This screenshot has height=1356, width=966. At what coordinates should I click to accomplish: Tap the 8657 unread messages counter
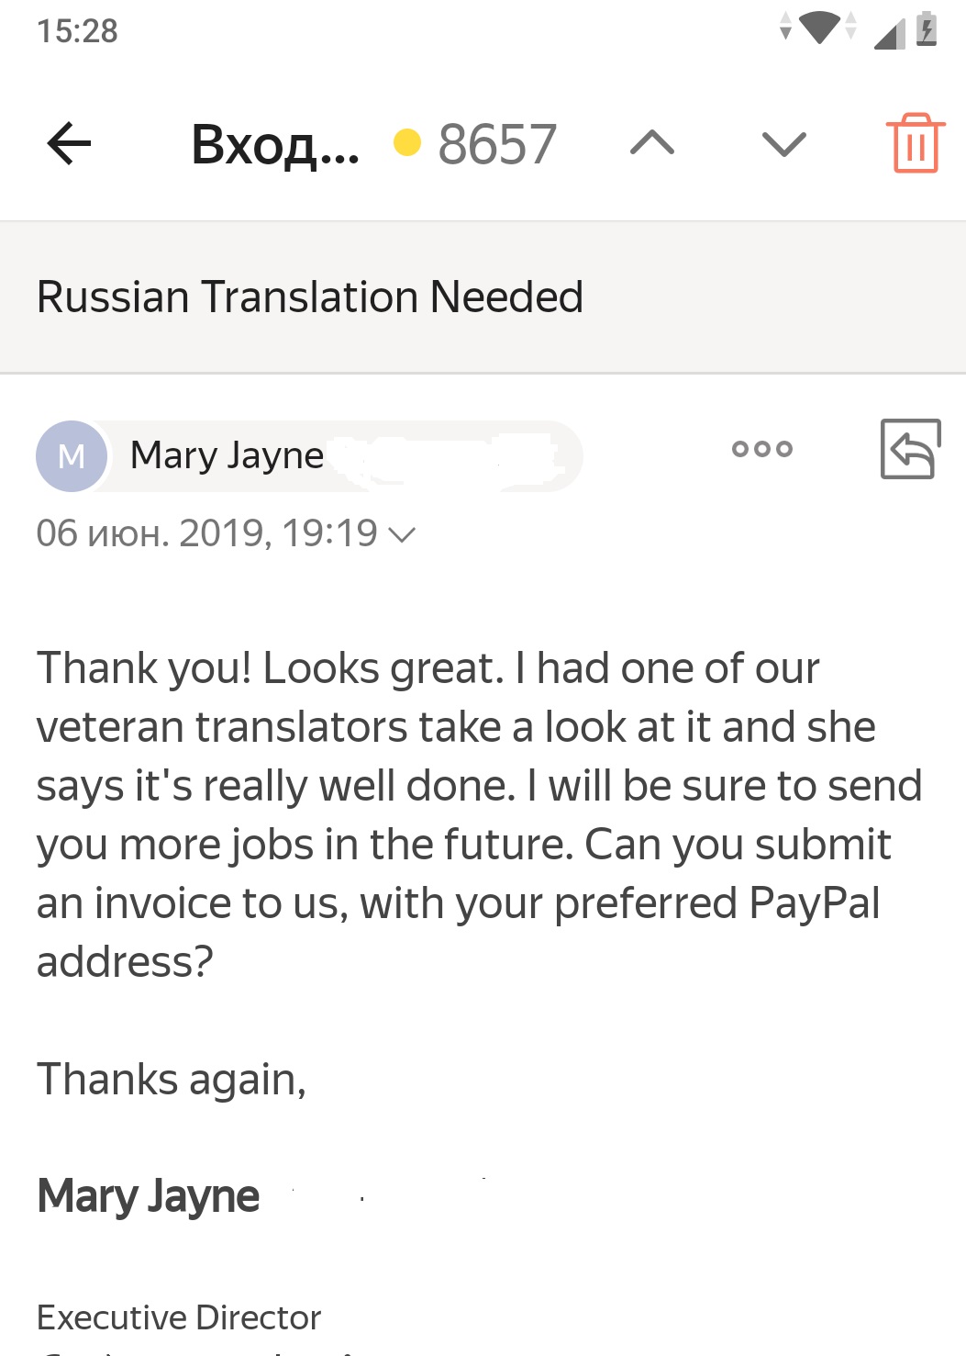point(497,144)
